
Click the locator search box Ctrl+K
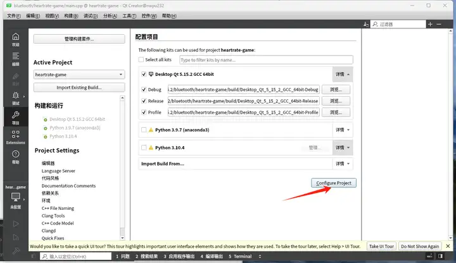[x=75, y=256]
